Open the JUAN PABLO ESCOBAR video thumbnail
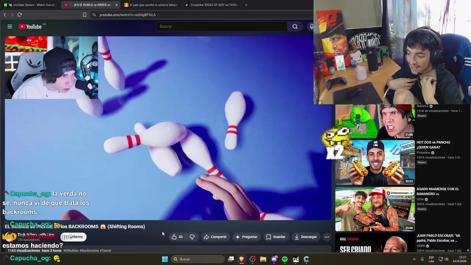 (x=375, y=243)
